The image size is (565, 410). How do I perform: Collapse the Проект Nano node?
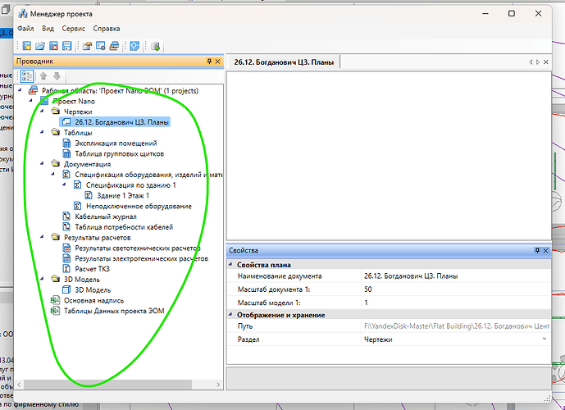tap(31, 101)
